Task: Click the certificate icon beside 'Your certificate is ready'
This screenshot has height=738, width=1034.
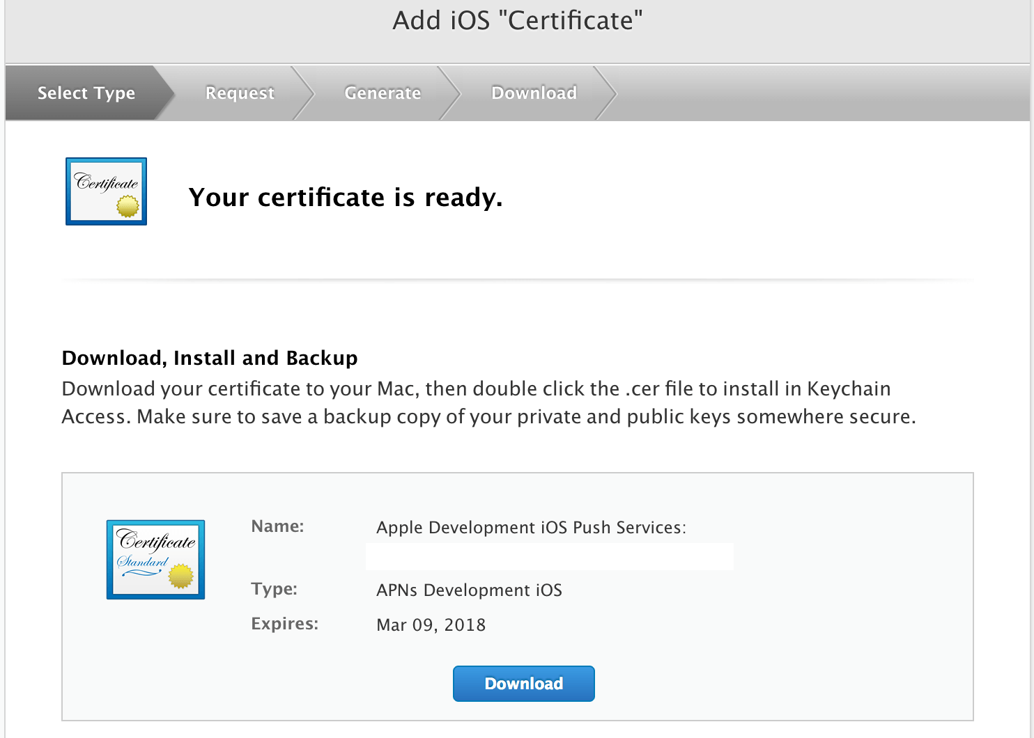Action: point(106,191)
